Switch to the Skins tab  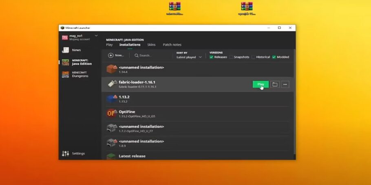(151, 45)
